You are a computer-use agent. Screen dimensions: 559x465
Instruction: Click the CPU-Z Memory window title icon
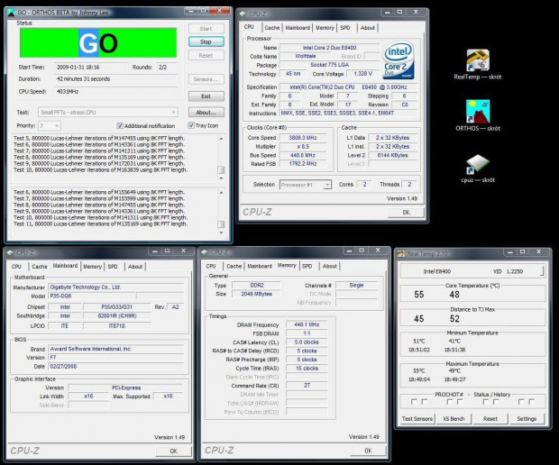tap(205, 252)
